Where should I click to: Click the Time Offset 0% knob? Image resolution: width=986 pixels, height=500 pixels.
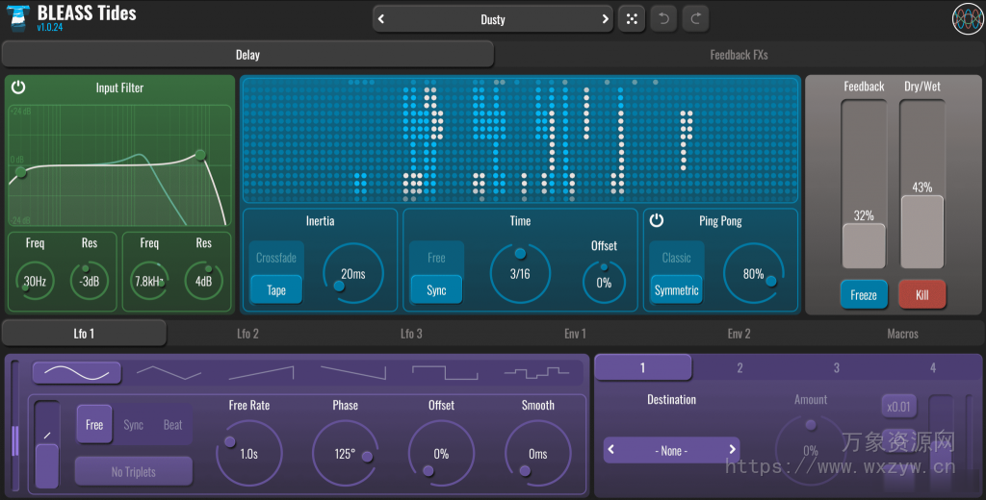point(604,283)
